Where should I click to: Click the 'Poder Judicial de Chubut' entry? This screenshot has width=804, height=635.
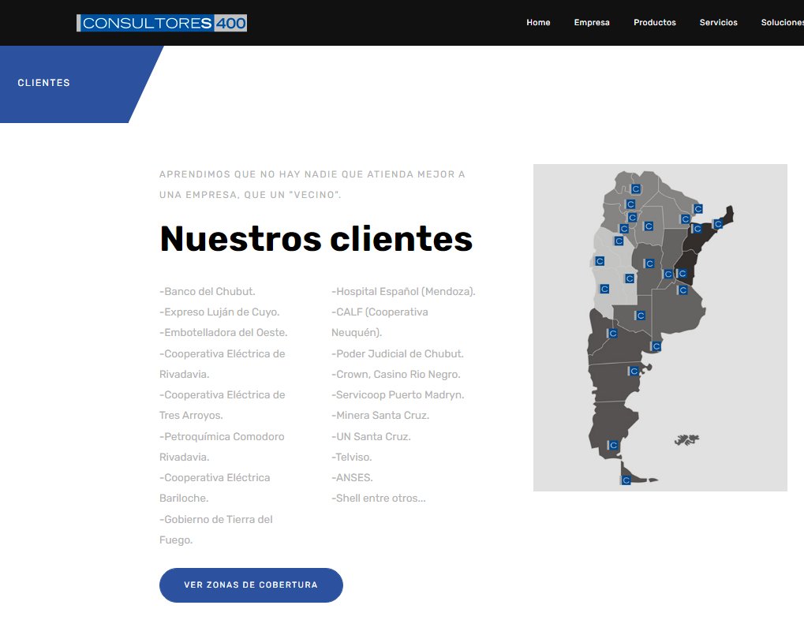[x=398, y=353]
